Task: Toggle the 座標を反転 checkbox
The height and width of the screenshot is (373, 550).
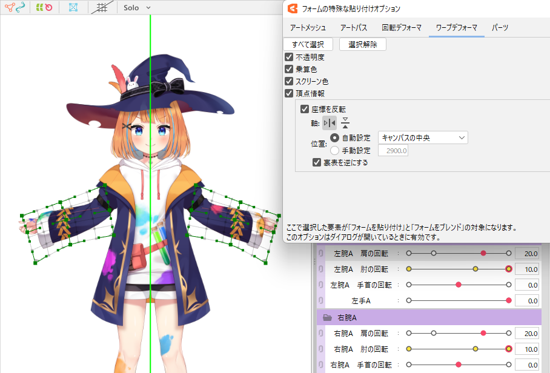Action: (305, 109)
